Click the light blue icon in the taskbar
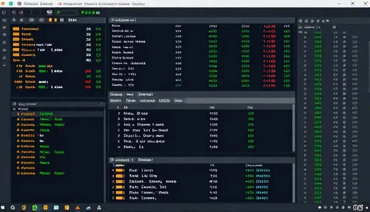 click(x=56, y=207)
